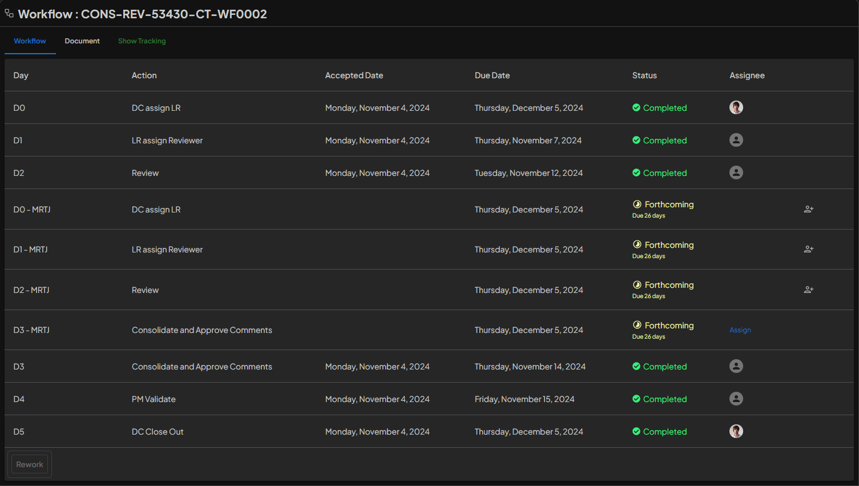Switch to the Document tab
This screenshot has height=486, width=859.
pyautogui.click(x=82, y=41)
